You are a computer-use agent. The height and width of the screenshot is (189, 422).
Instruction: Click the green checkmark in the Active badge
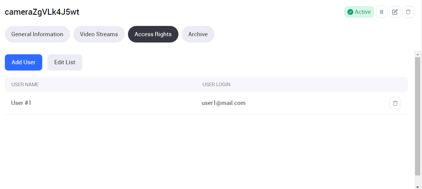point(350,12)
